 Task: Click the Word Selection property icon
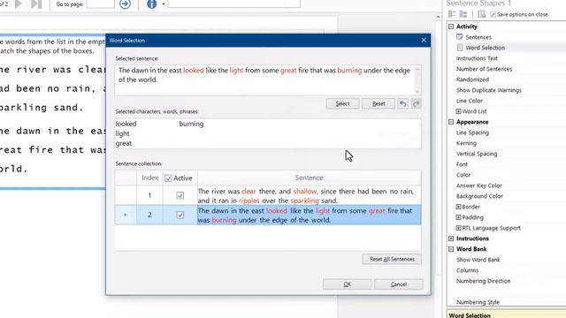point(460,47)
